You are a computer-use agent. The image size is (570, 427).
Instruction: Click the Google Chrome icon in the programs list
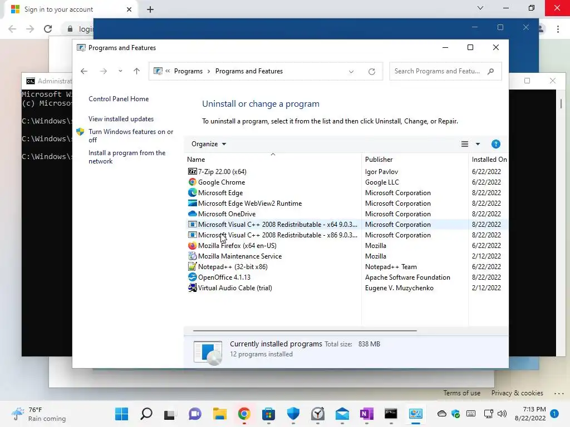point(192,182)
